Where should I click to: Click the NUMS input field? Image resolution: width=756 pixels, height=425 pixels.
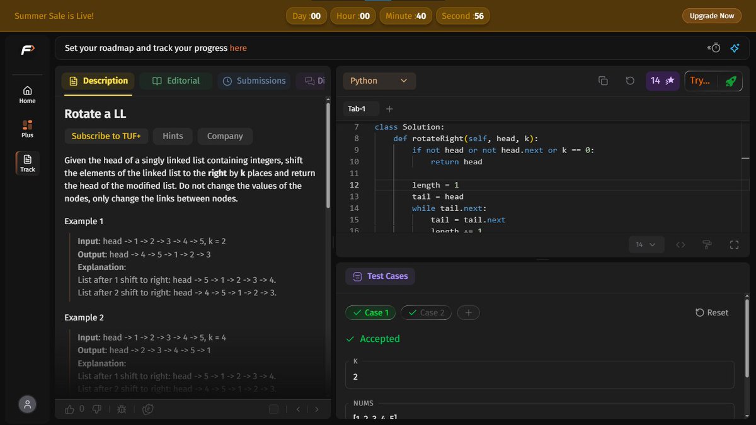[x=539, y=411]
